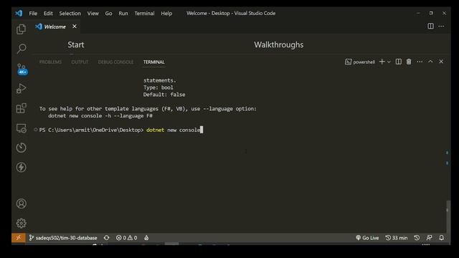Screen dimensions: 459x258
Task: Open the Help menu
Action: coord(166,14)
